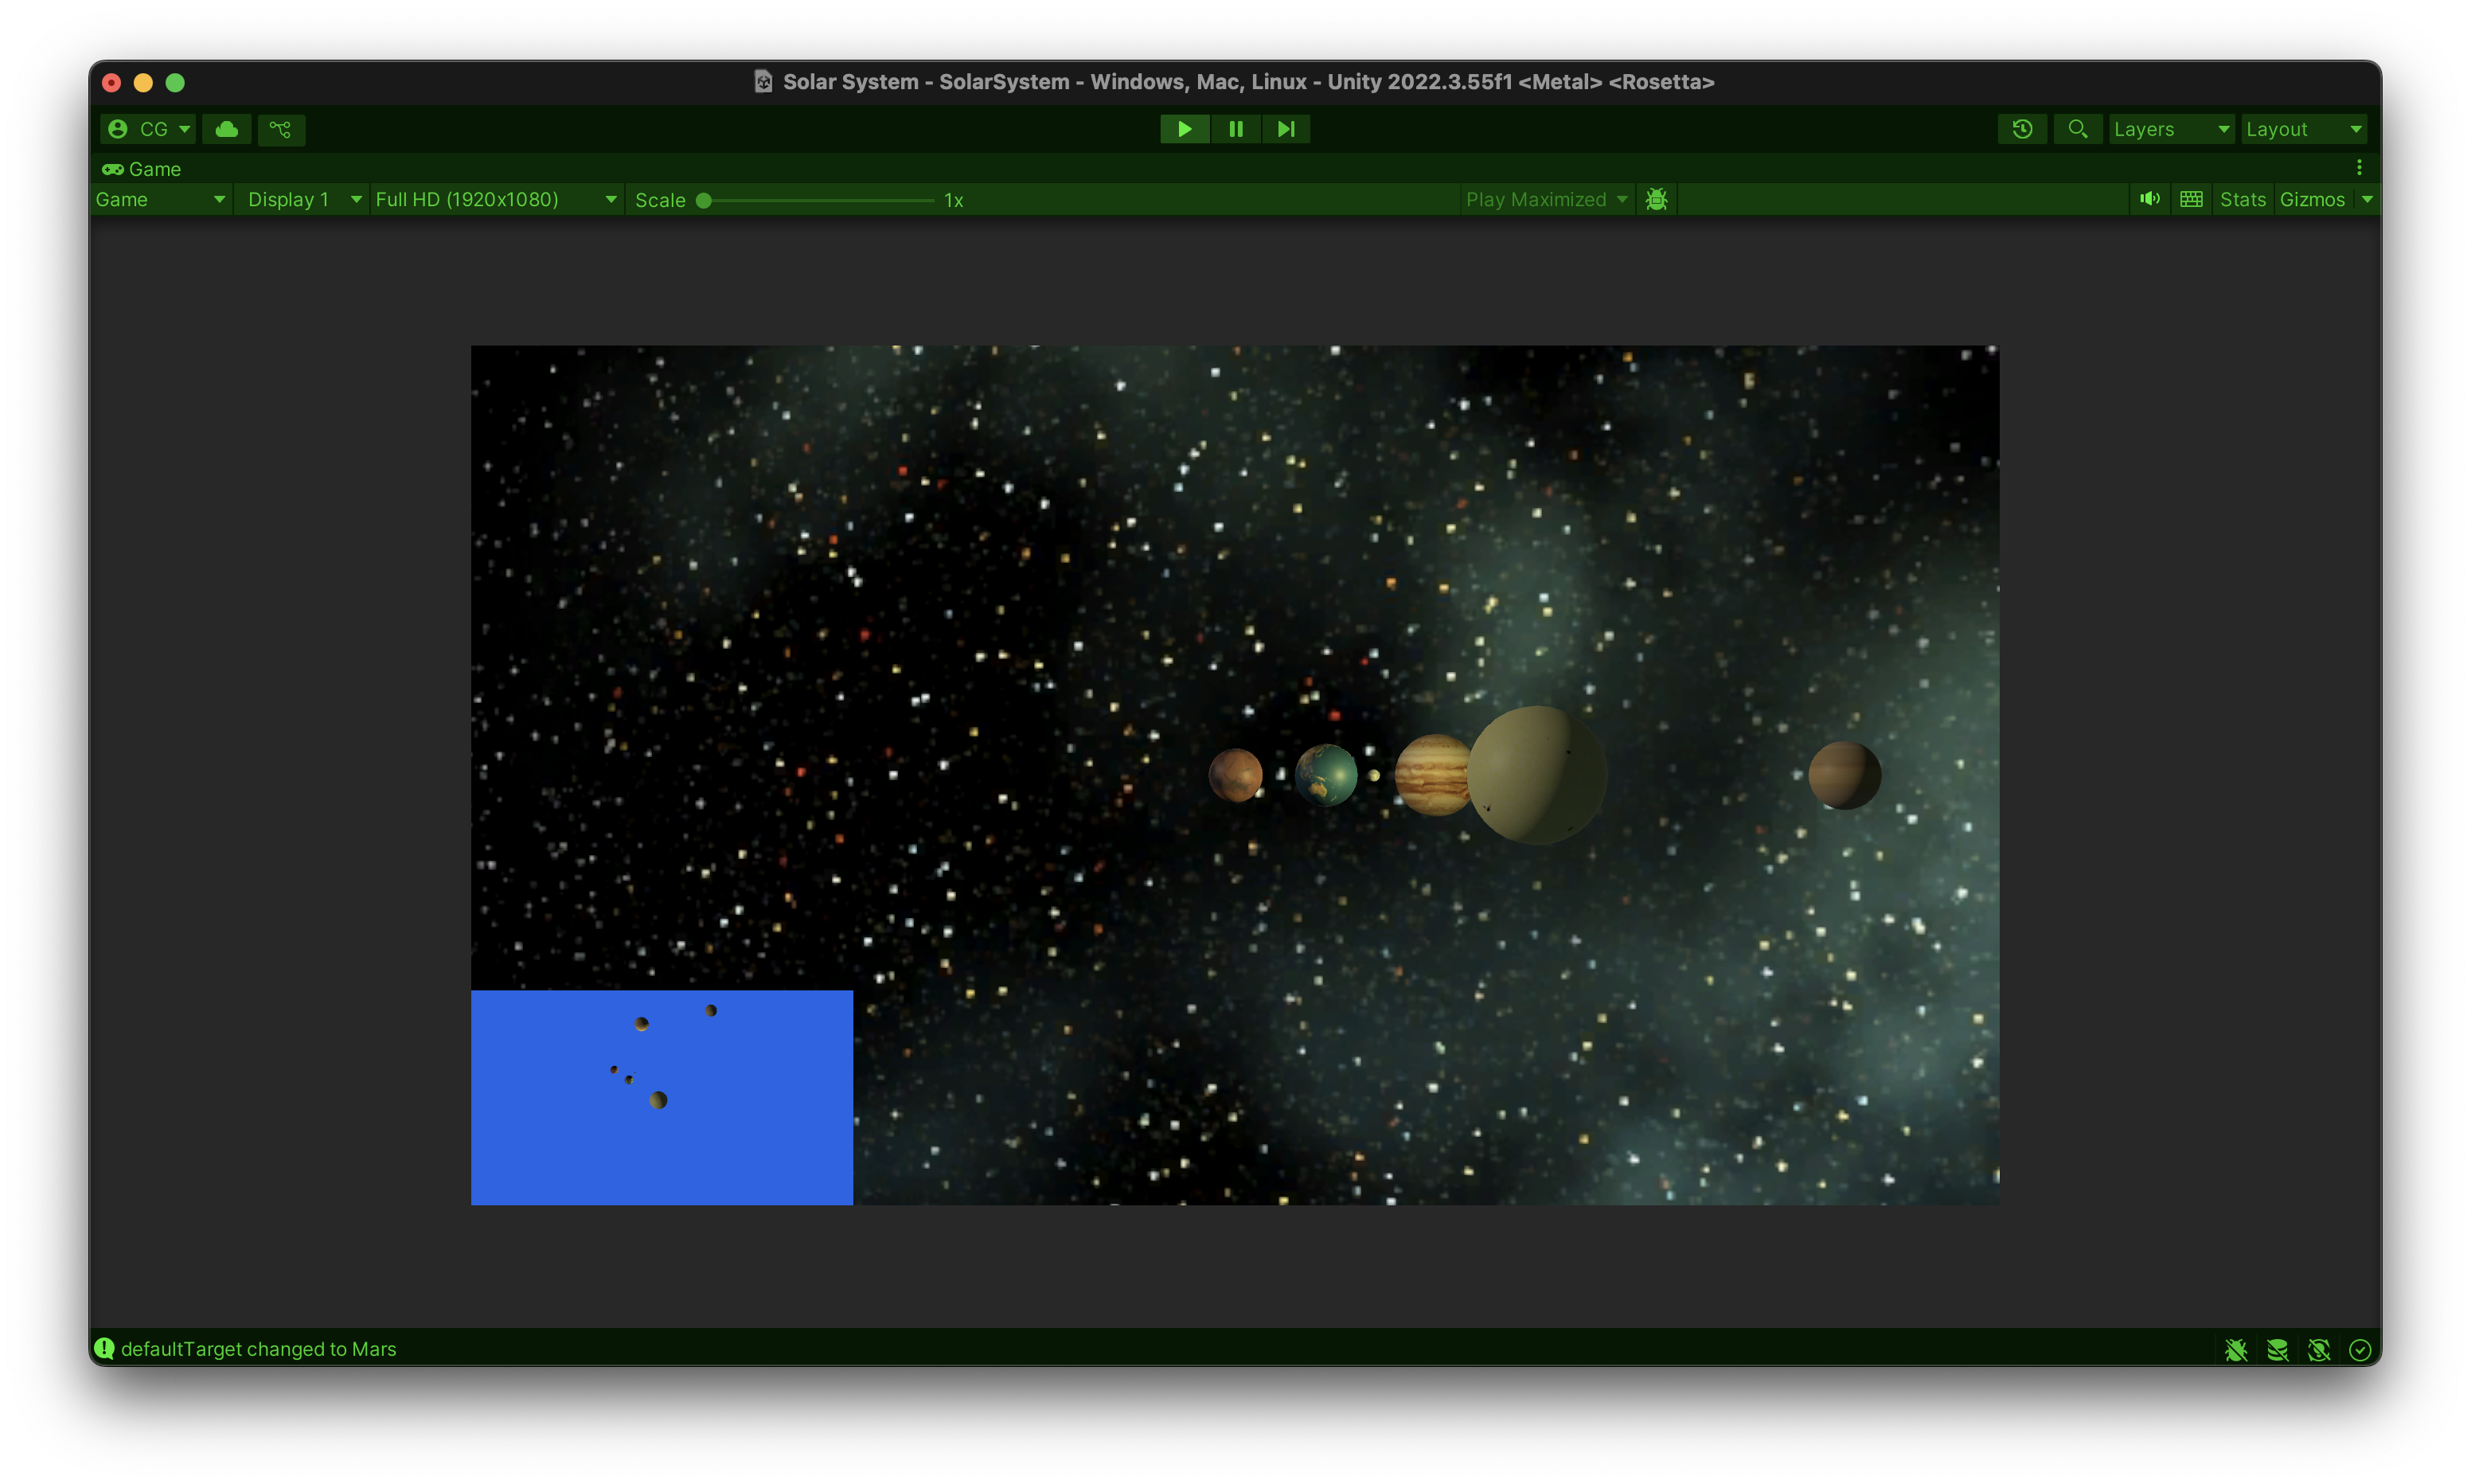Toggle the Stats overlay
The width and height of the screenshot is (2471, 1484).
tap(2243, 200)
